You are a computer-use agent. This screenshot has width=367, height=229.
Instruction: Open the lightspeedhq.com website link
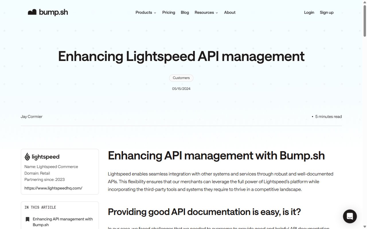(x=53, y=188)
